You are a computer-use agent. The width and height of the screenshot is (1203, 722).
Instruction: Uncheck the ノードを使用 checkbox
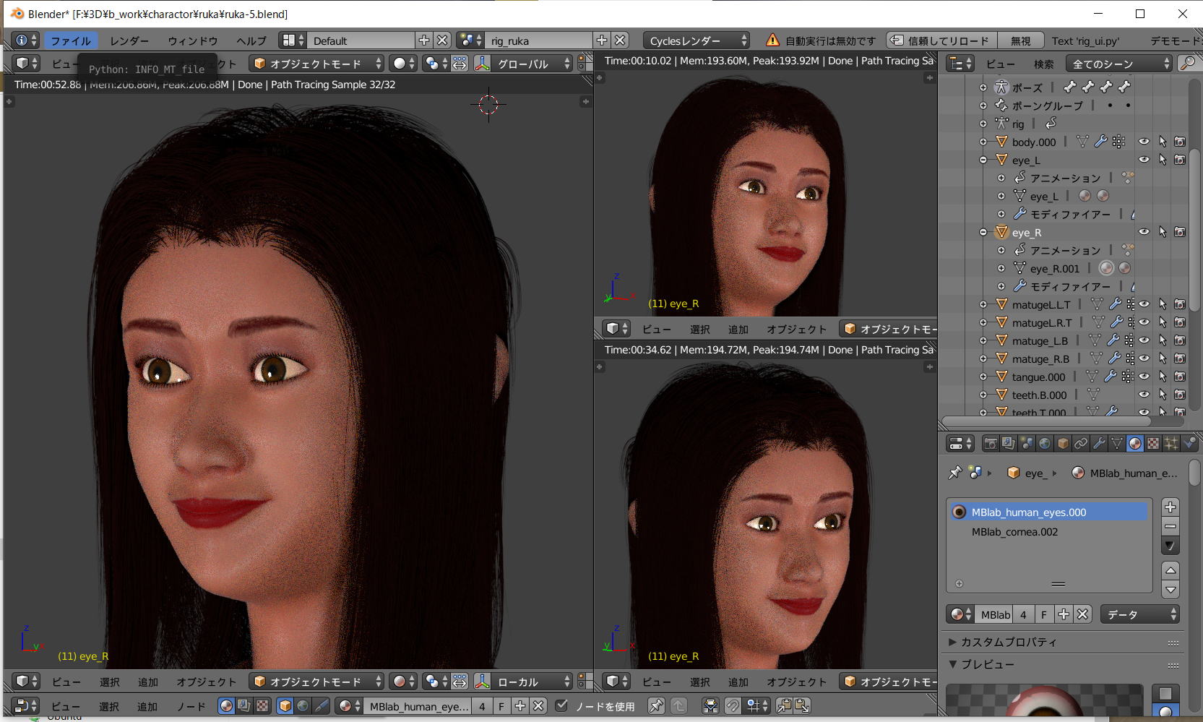point(561,705)
